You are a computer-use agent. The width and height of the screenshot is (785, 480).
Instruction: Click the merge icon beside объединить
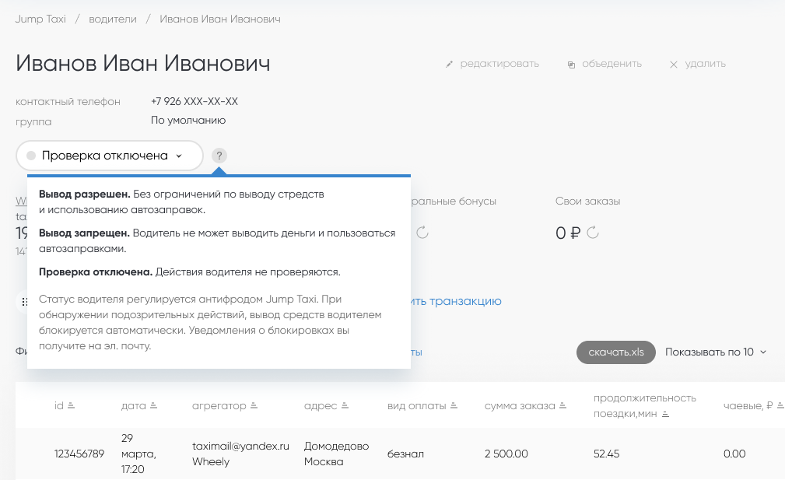tap(571, 65)
